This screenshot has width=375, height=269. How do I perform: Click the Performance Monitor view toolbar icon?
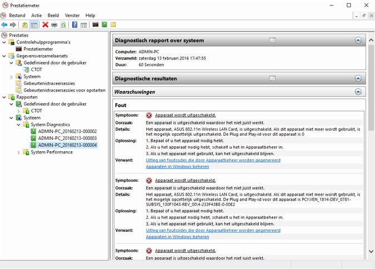pos(96,24)
